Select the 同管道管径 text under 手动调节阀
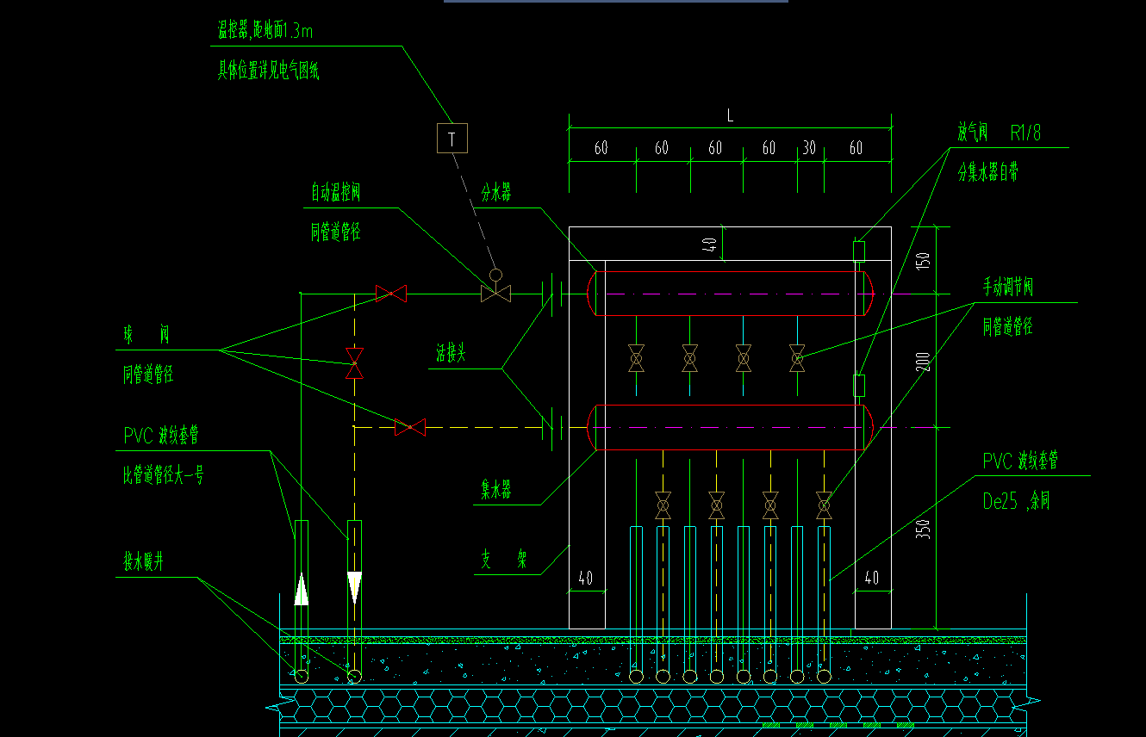This screenshot has width=1146, height=737. (1008, 327)
